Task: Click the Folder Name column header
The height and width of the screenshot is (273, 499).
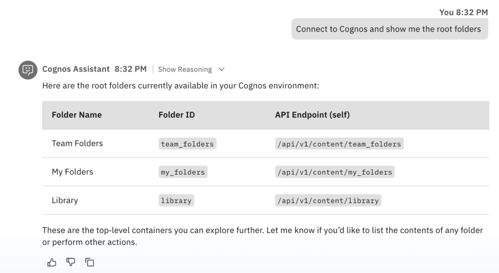Action: 77,115
